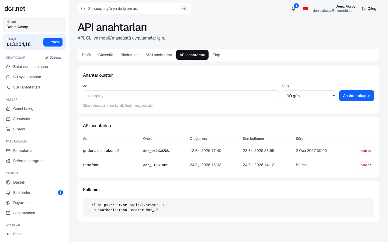Click the cart icon beside Sipariş
The width and height of the screenshot is (388, 242).
coord(8,129)
